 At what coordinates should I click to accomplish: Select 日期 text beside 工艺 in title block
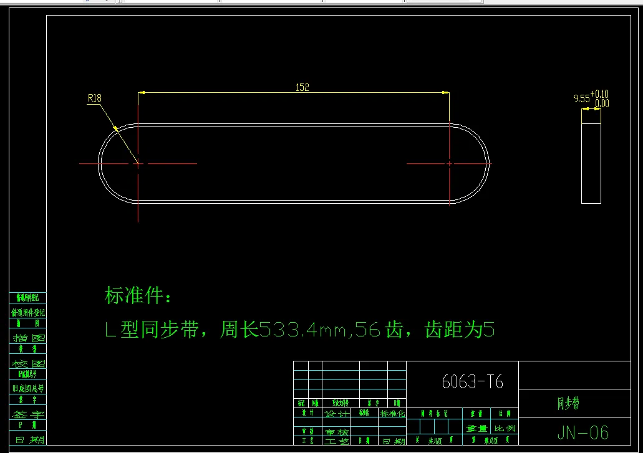pos(394,441)
